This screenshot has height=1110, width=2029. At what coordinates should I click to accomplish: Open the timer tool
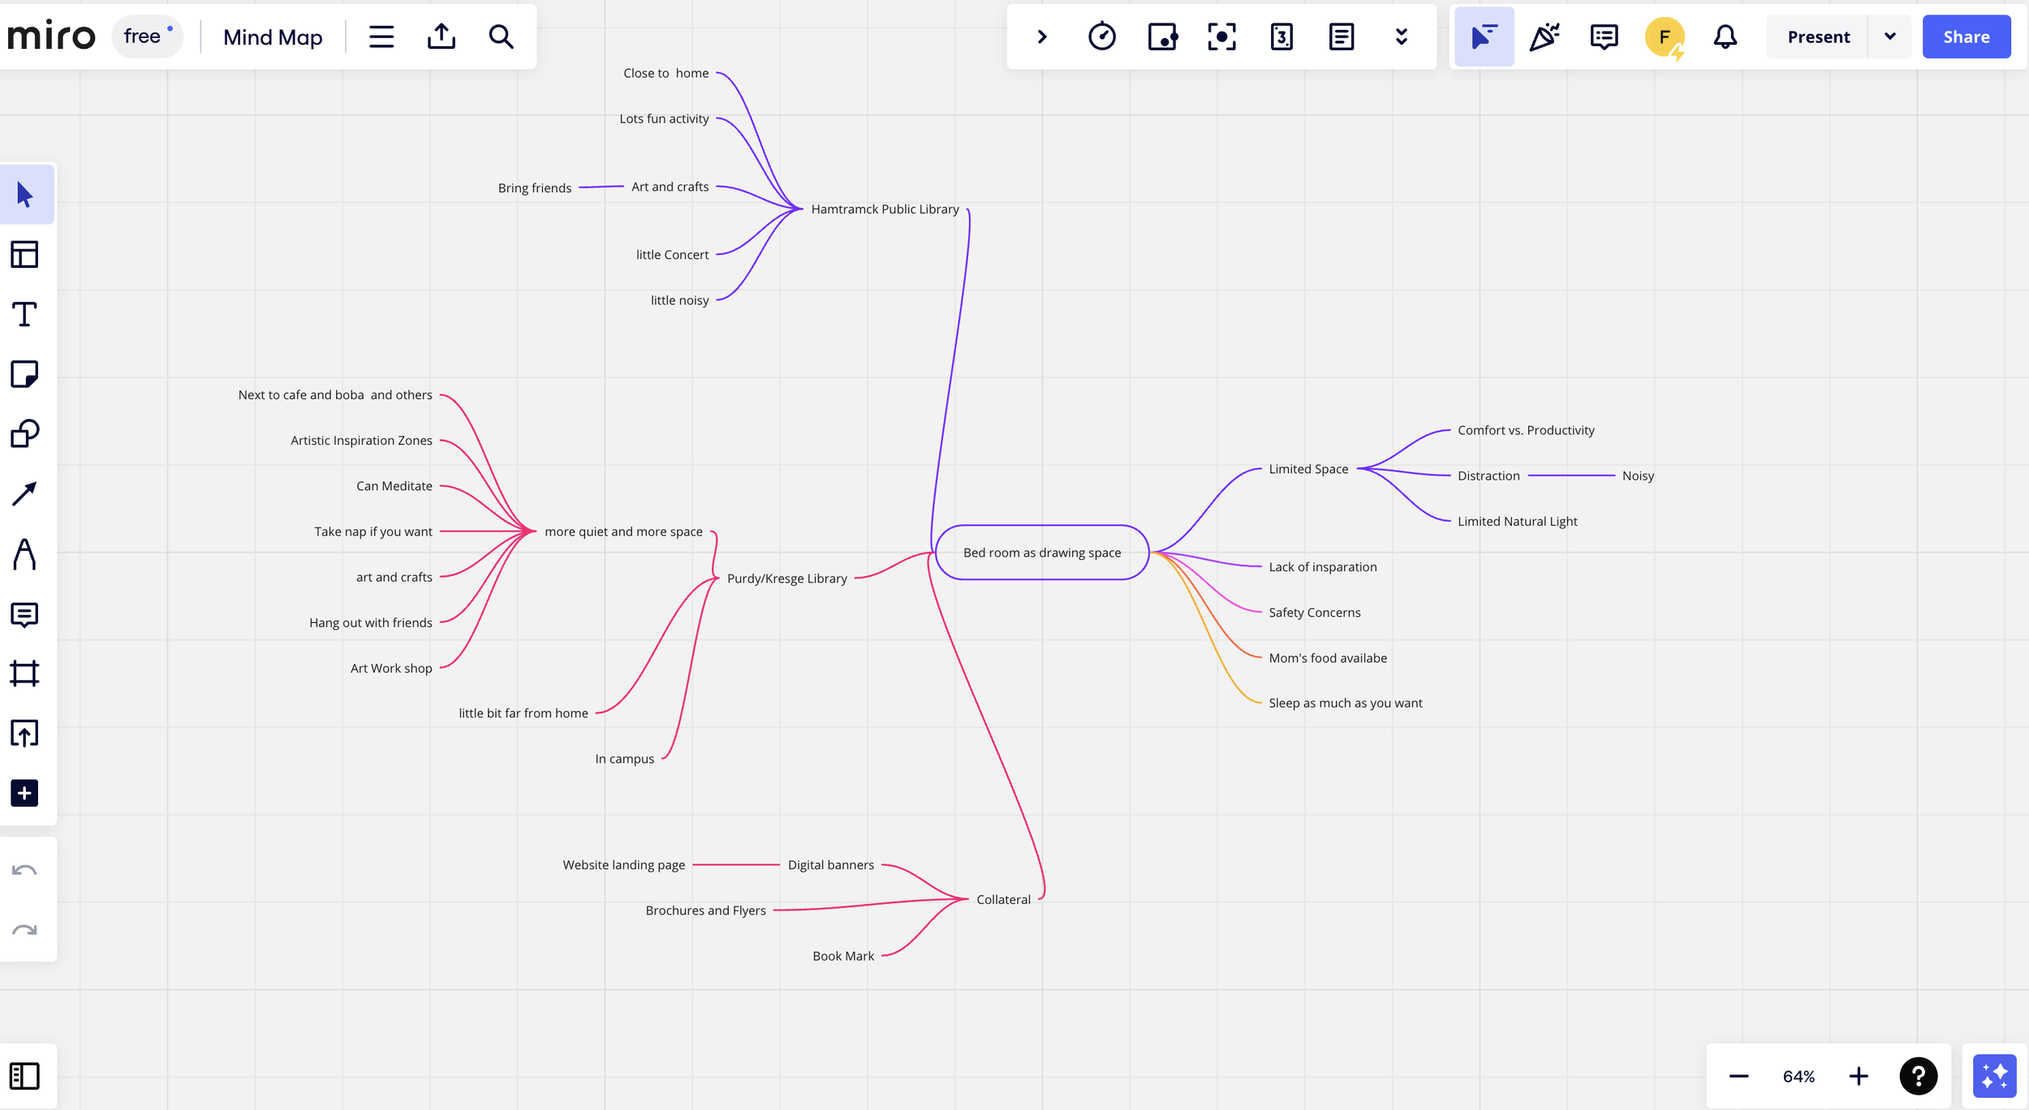tap(1101, 37)
